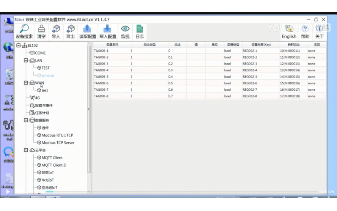Open the 导入 import tool
The height and width of the screenshot is (211, 337).
pos(56,29)
